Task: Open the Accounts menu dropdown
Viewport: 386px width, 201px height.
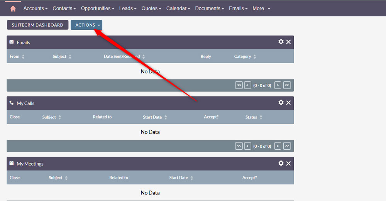Action: pos(35,8)
